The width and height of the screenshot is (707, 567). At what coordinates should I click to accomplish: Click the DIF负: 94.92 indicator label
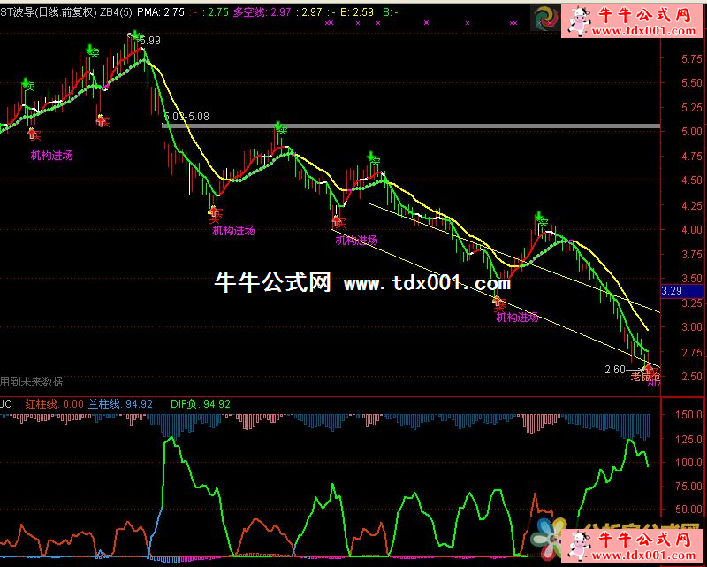200,404
